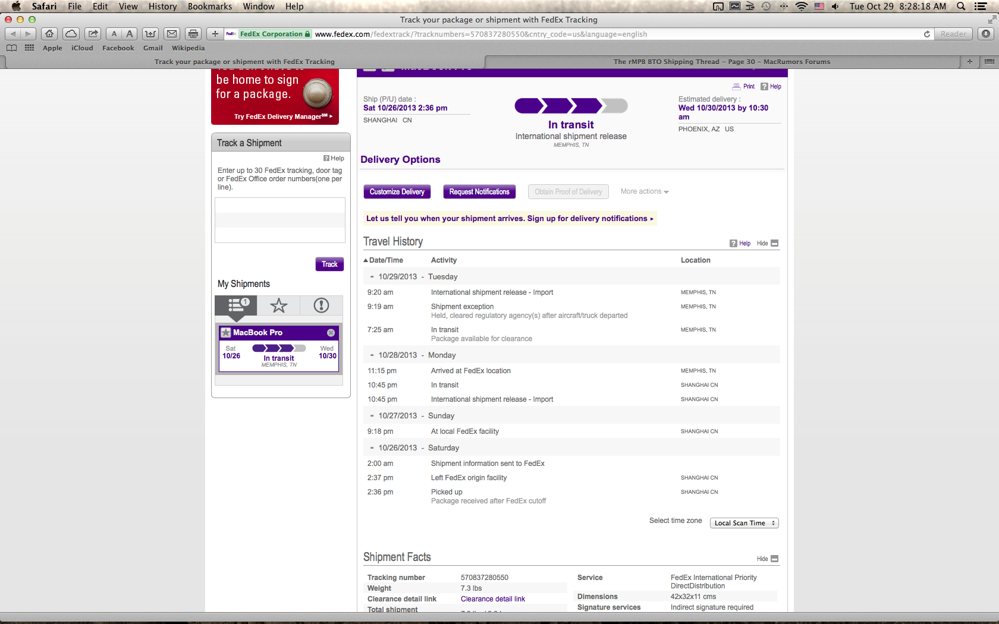999x624 pixels.
Task: Add bookmark with plus button
Action: (x=215, y=34)
